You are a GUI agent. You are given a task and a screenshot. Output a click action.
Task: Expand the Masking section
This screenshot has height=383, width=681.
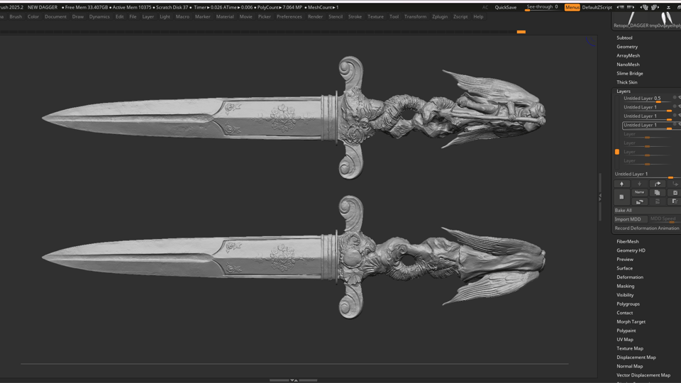[x=626, y=286]
